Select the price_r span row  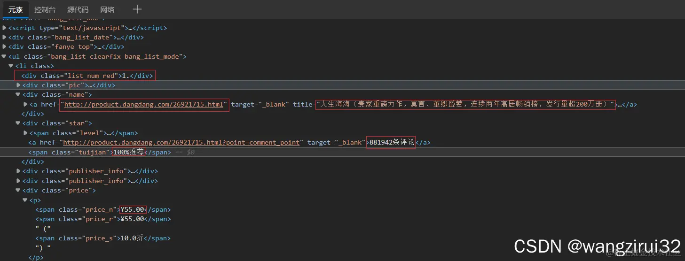tap(103, 219)
